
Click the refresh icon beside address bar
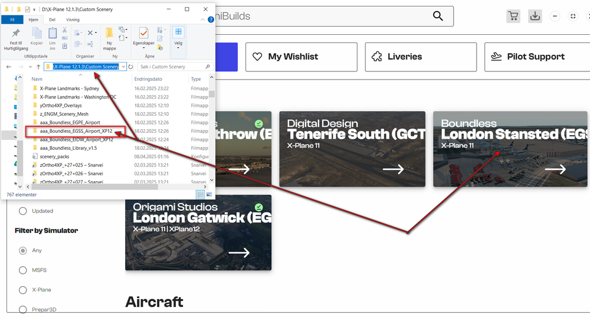coord(131,67)
